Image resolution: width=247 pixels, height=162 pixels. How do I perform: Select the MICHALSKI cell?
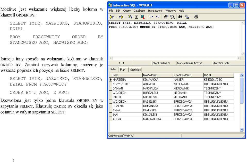point(158,97)
